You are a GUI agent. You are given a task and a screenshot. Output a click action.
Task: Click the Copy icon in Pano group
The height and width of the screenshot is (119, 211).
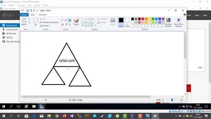29,22
